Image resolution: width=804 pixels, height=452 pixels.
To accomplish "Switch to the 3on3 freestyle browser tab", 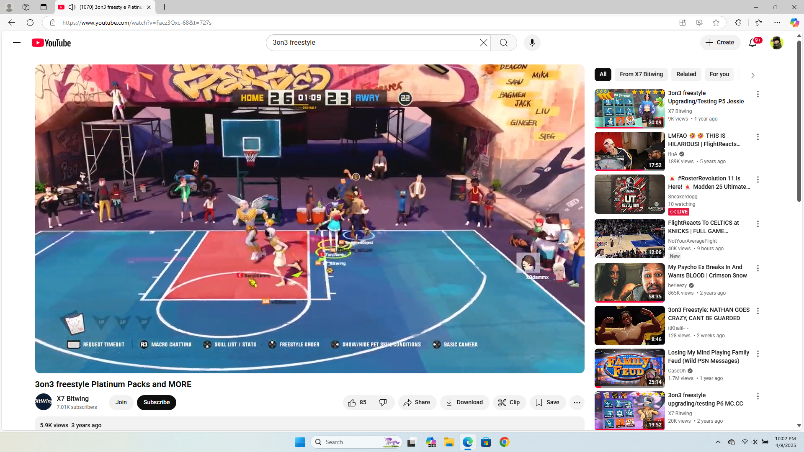I will [x=105, y=7].
